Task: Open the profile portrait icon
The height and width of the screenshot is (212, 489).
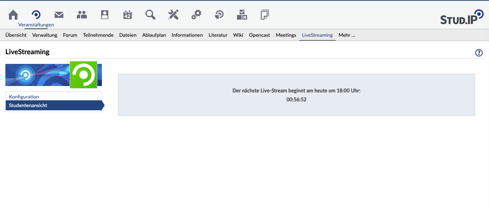Action: tap(105, 15)
